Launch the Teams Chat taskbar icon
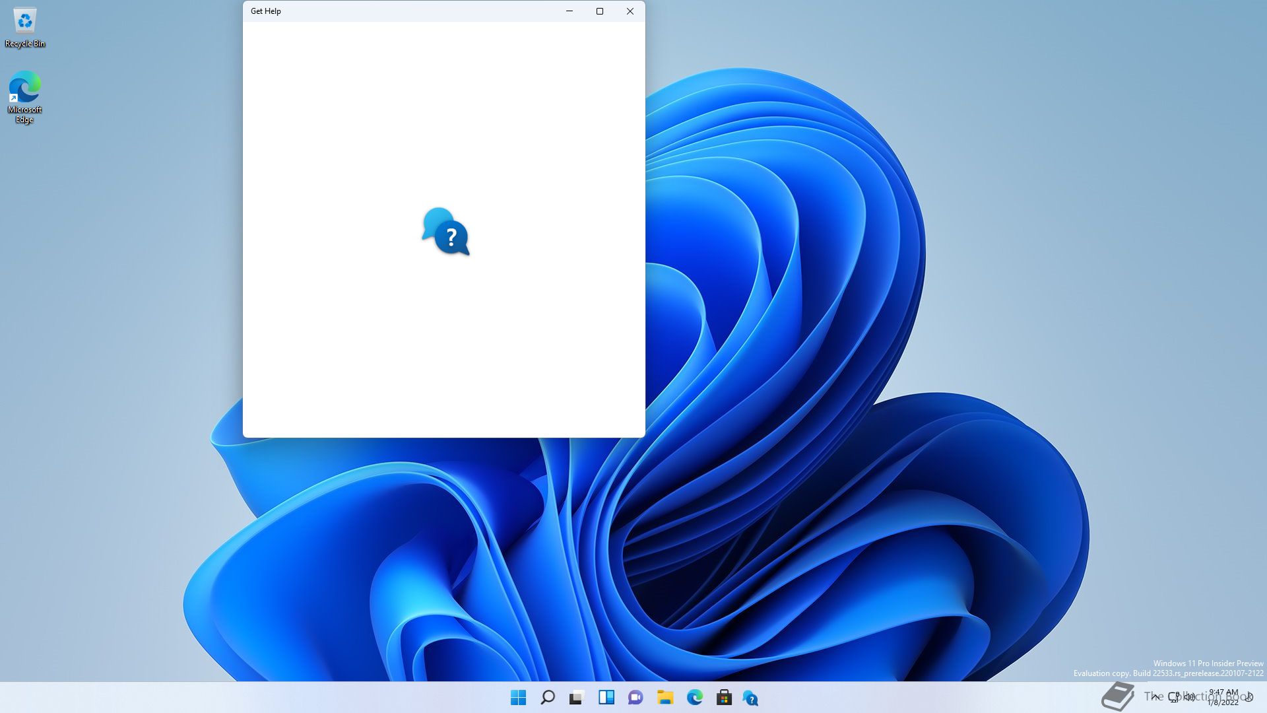Image resolution: width=1267 pixels, height=713 pixels. pyautogui.click(x=635, y=697)
